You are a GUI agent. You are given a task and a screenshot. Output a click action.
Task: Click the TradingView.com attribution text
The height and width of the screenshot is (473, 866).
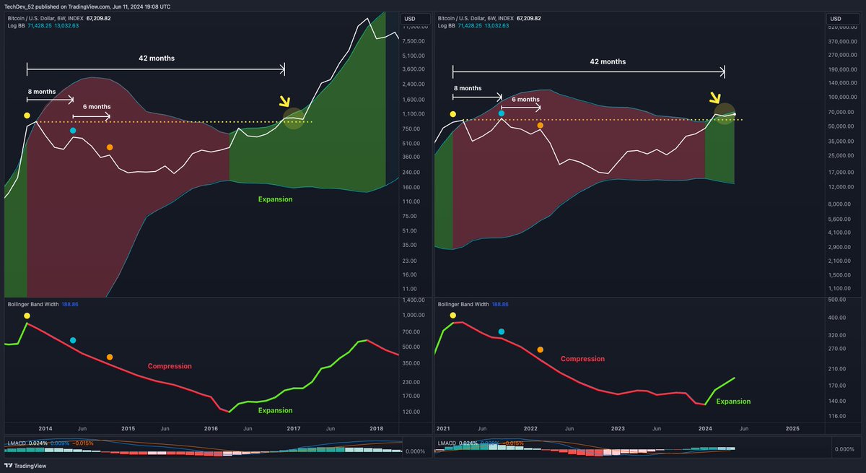(89, 6)
